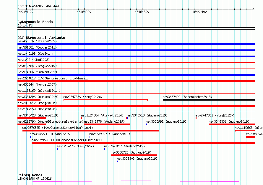Click esv2676825 (1000GenomesConsortiumPhase1) label
This screenshot has height=185, width=263.
pos(58,128)
